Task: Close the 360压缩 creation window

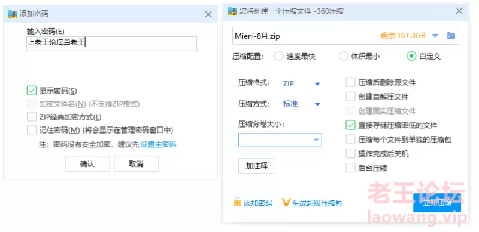Action: coord(459,11)
